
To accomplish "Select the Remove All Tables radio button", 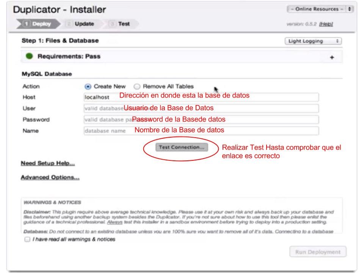I will coord(137,86).
